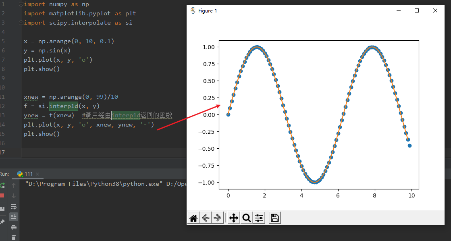Viewport: 451px width, 241px height.
Task: Click the y-axis tick label −0.25
Action: pyautogui.click(x=207, y=132)
